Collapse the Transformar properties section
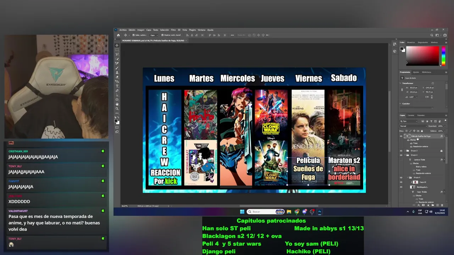The image size is (454, 255). (400, 83)
